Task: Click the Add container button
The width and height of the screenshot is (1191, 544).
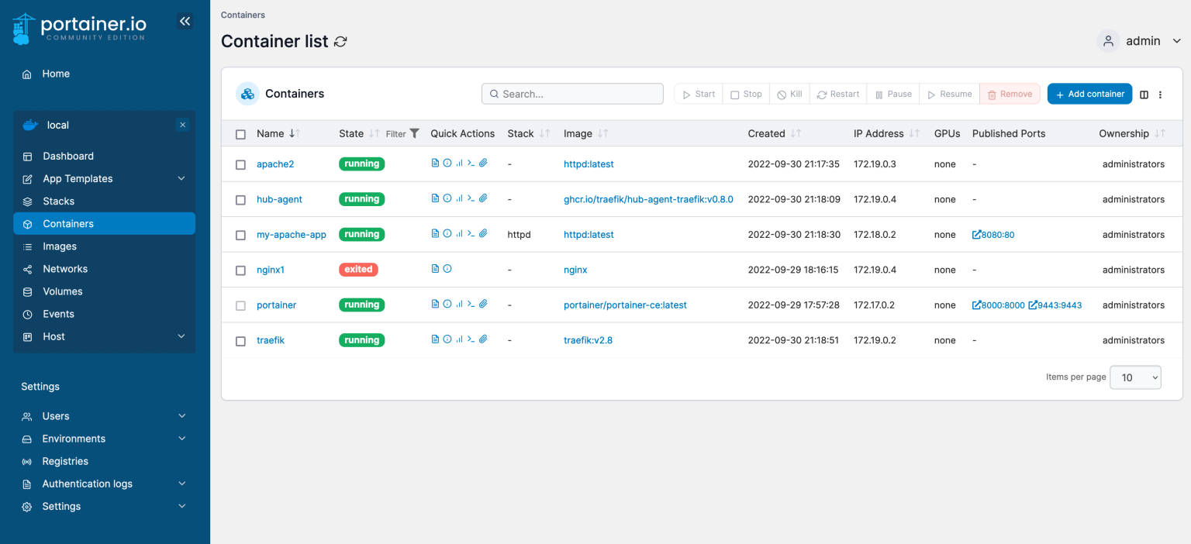Action: [x=1089, y=93]
